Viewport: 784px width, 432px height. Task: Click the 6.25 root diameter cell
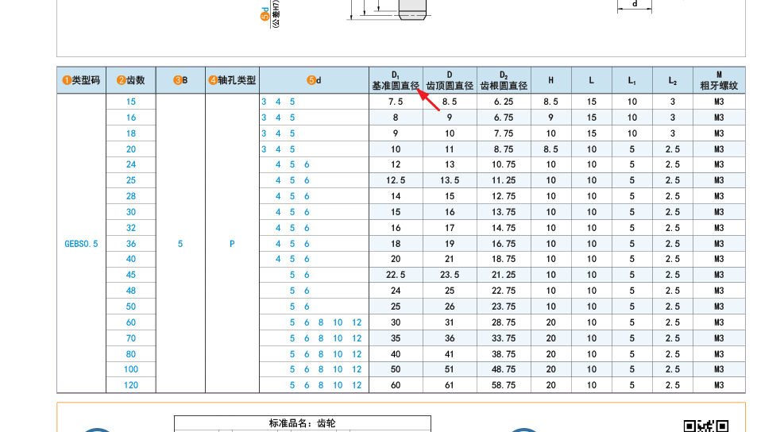point(504,102)
